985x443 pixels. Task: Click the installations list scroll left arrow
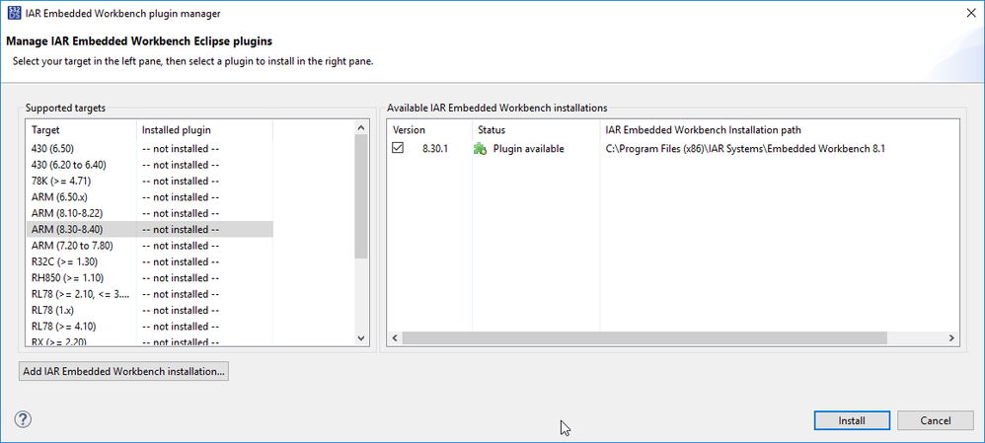[395, 338]
